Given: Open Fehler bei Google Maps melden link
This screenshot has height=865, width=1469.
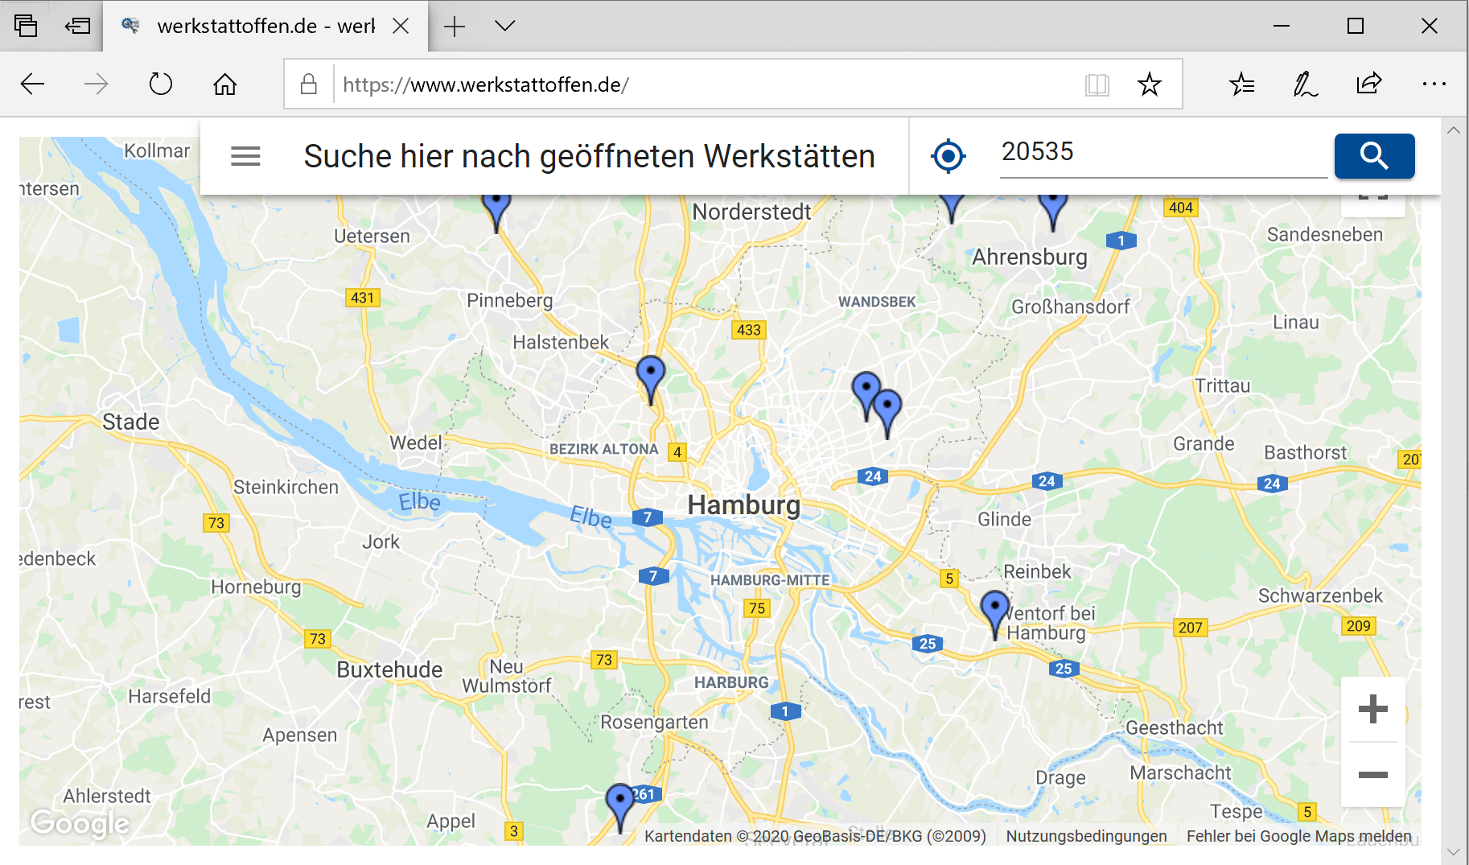Looking at the screenshot, I should click(1298, 836).
